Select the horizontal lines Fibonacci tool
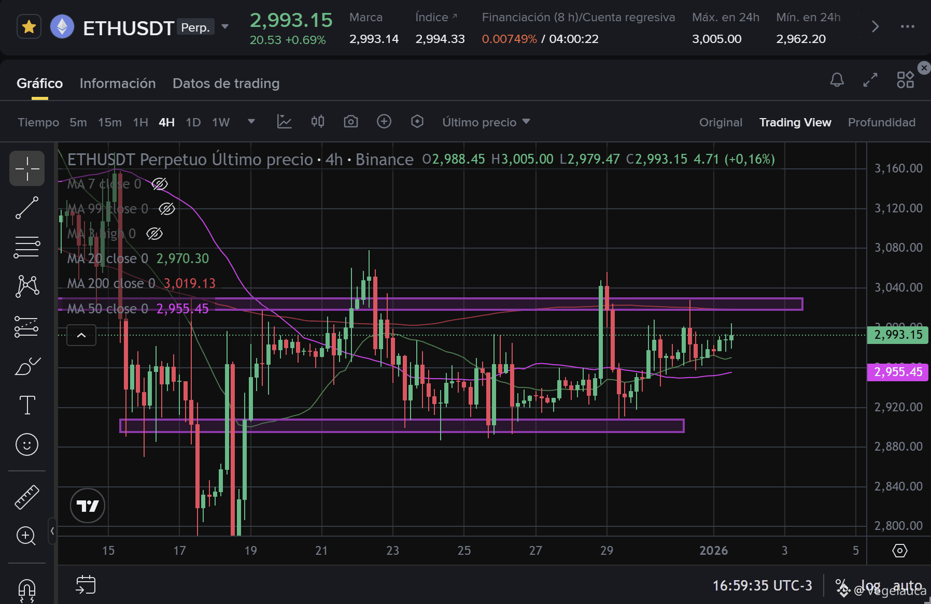This screenshot has width=931, height=604. (x=27, y=247)
